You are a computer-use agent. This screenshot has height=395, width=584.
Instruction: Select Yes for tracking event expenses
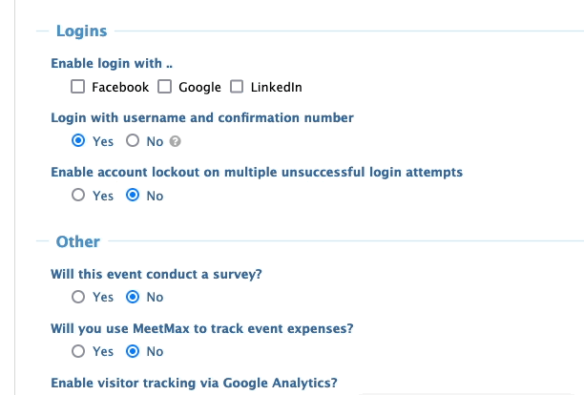[x=79, y=351]
